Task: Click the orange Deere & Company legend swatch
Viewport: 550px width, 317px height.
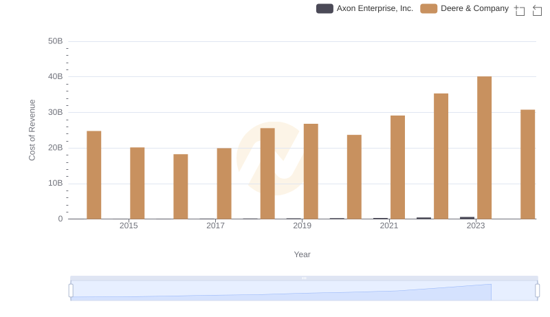Action: tap(429, 9)
